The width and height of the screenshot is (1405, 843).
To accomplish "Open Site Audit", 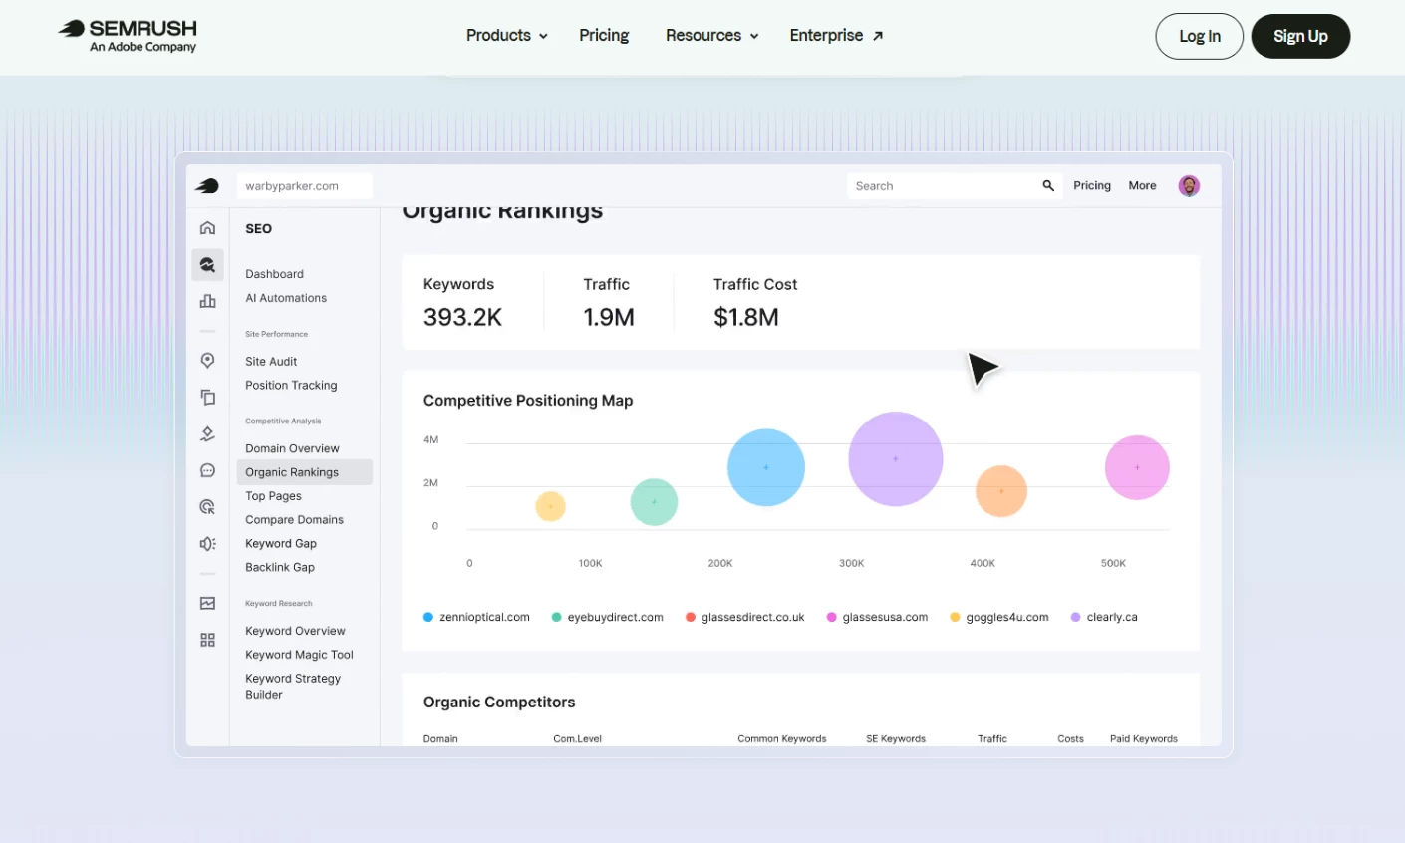I will point(271,362).
